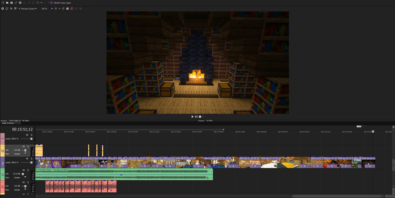
Task: Select the Video Preview tab
Action: 8,123
